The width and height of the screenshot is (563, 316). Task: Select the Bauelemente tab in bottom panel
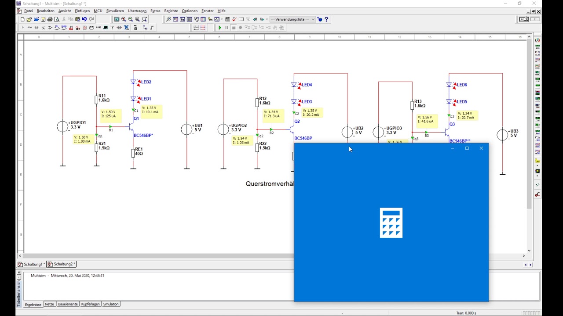pos(68,304)
